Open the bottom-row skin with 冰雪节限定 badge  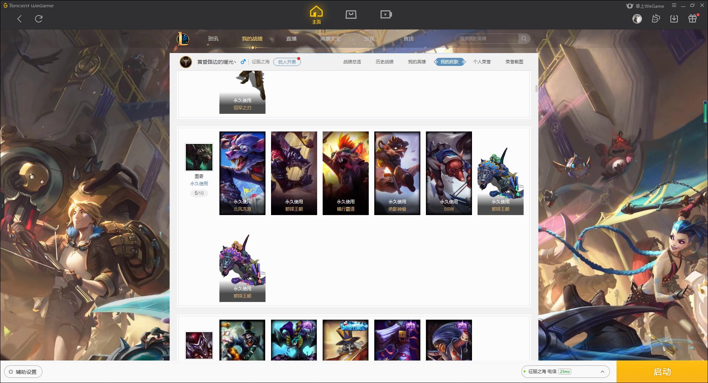point(346,340)
